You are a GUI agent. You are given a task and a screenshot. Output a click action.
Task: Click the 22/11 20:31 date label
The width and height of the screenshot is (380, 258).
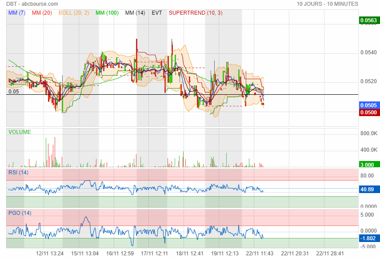pyautogui.click(x=295, y=254)
